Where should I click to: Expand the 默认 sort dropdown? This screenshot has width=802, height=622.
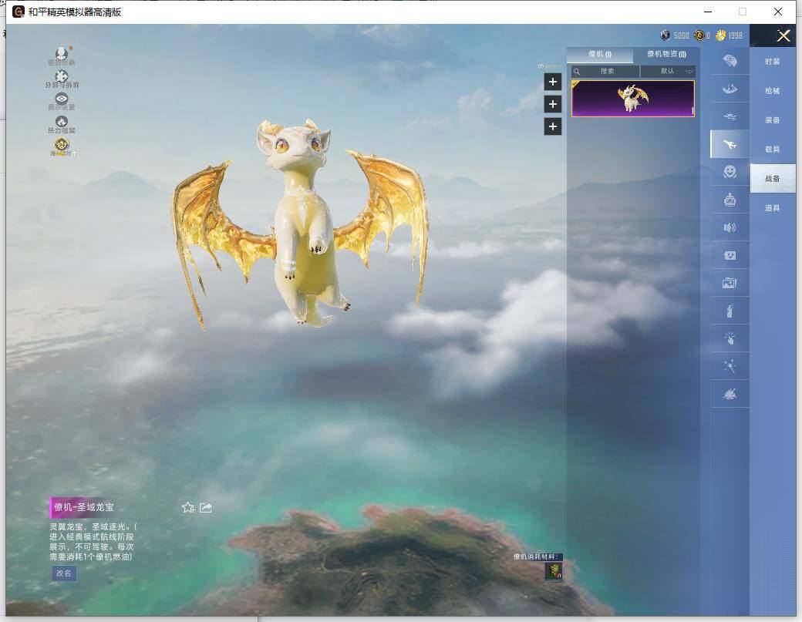668,71
